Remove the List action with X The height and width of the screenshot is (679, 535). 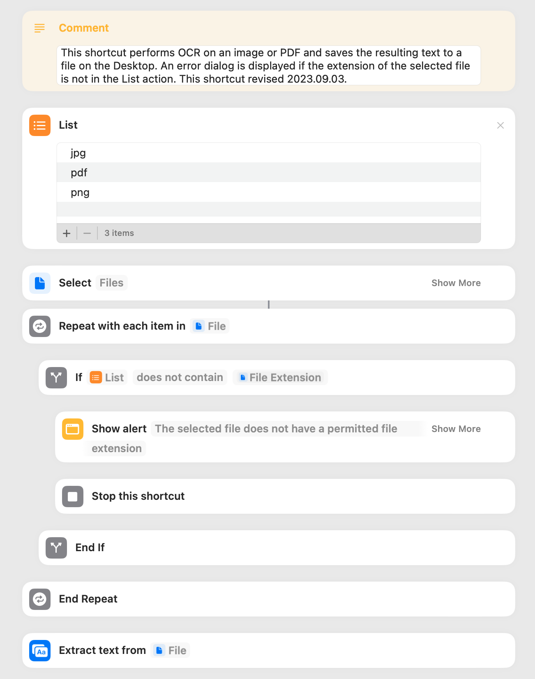pos(500,125)
